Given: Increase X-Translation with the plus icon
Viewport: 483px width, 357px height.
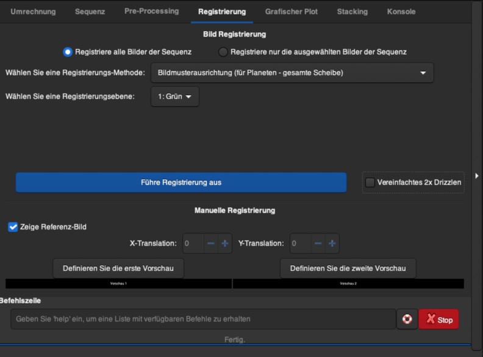Looking at the screenshot, I should [x=225, y=243].
